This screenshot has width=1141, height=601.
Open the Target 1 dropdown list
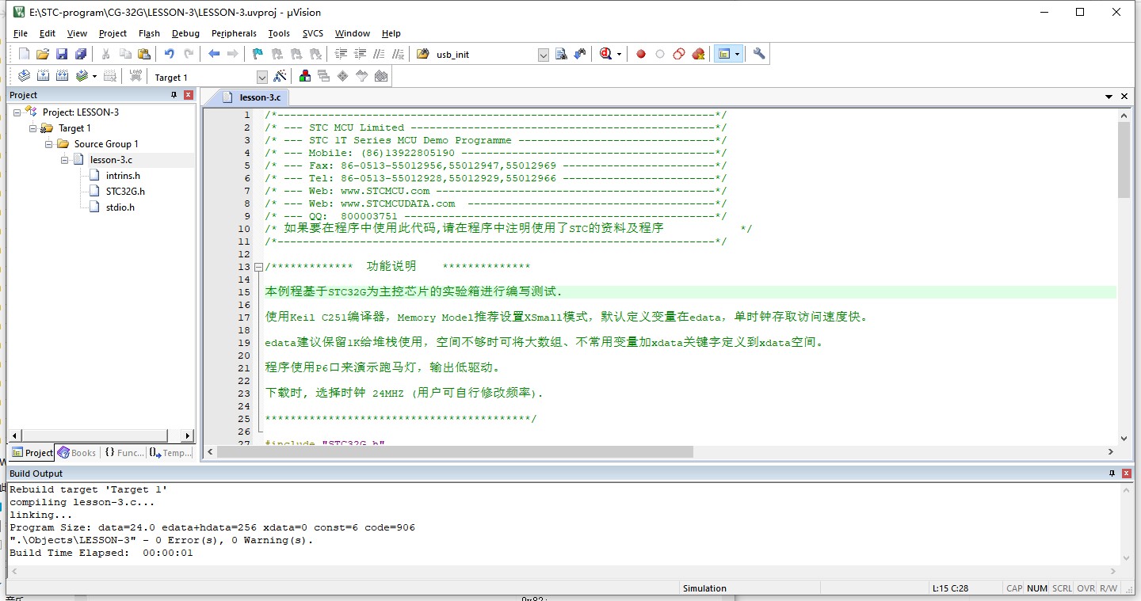click(x=262, y=77)
